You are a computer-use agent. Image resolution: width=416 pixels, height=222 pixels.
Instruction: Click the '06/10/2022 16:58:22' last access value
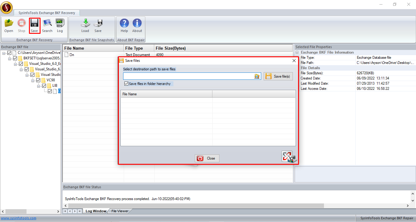point(373,89)
